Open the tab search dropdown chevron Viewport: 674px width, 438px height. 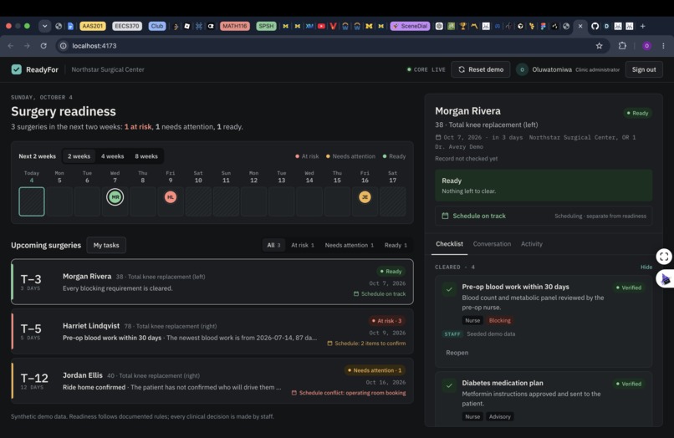click(44, 26)
